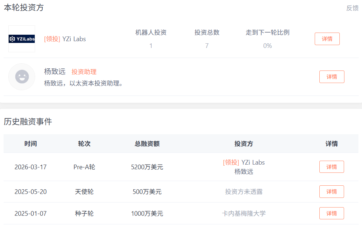Click the 总融资额 column header
The height and width of the screenshot is (229, 362).
pyautogui.click(x=147, y=144)
